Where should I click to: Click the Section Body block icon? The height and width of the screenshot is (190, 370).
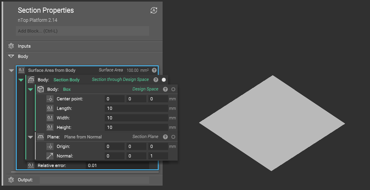(31, 80)
